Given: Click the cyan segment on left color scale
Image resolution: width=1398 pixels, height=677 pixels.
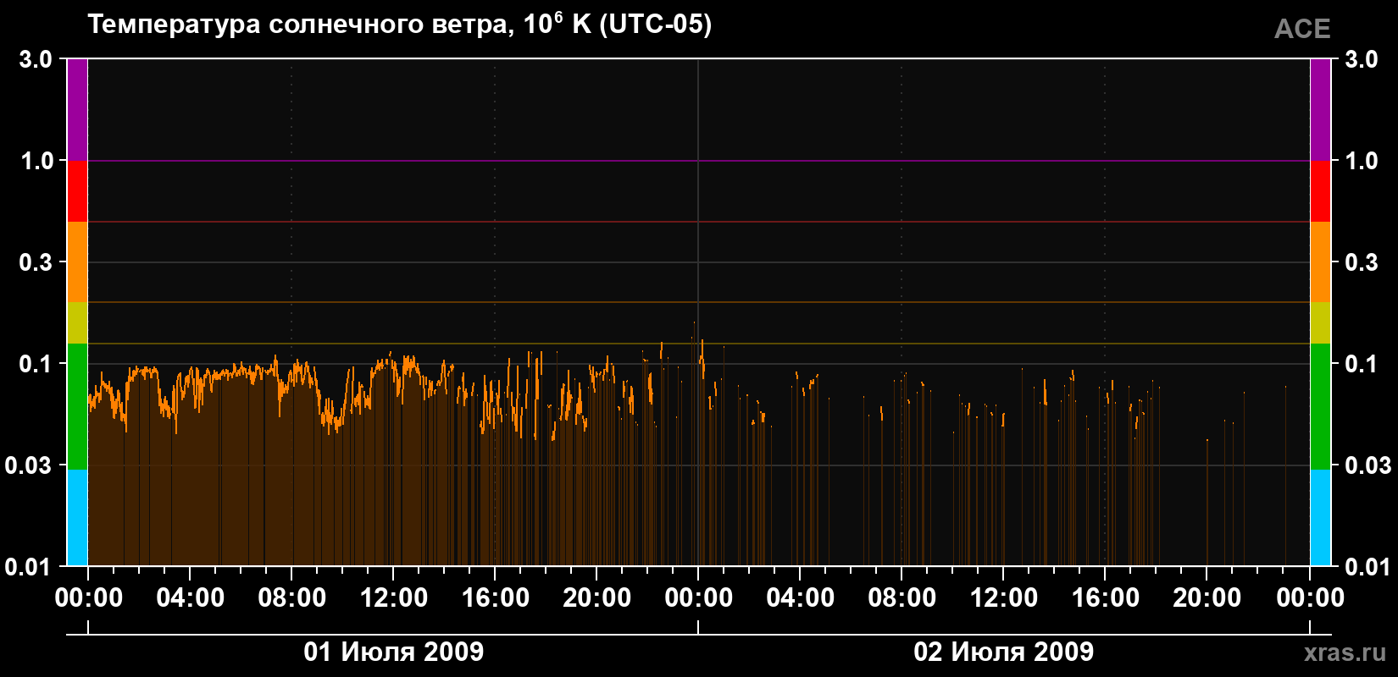Looking at the screenshot, I should pos(77,518).
